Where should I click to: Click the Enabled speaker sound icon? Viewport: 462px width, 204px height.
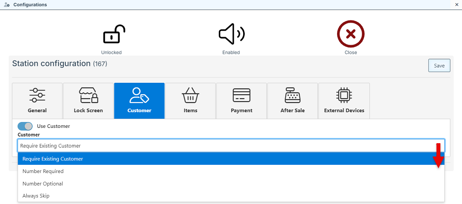tap(231, 34)
